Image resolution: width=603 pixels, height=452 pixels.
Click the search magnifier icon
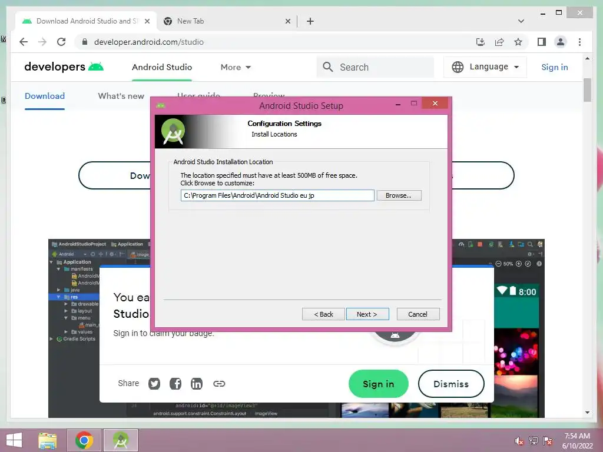click(327, 67)
